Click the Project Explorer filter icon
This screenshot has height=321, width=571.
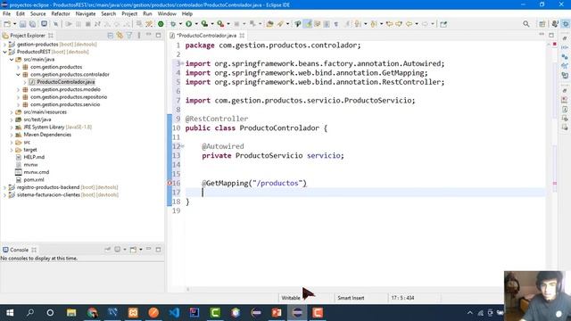(x=129, y=36)
